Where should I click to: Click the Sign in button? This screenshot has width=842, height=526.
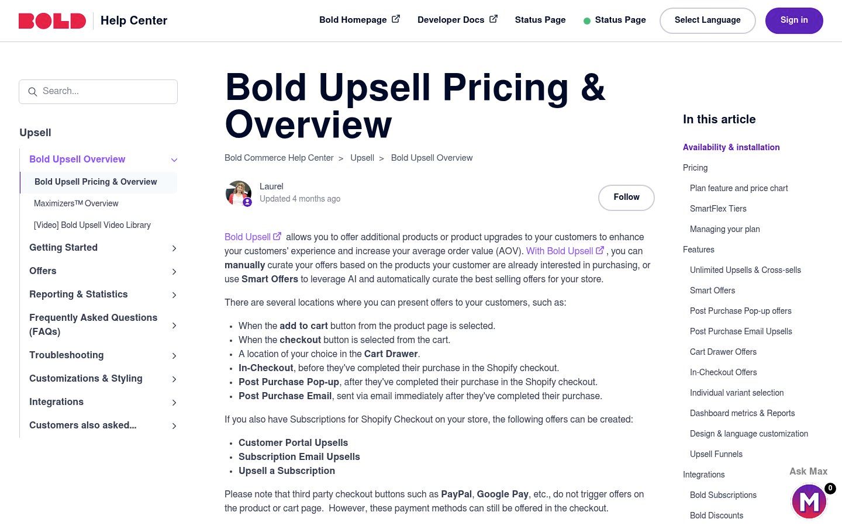click(x=793, y=20)
